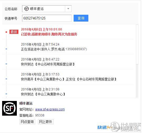Click the timestamp 2016年4月6日 上午6:47:22

[40, 59]
